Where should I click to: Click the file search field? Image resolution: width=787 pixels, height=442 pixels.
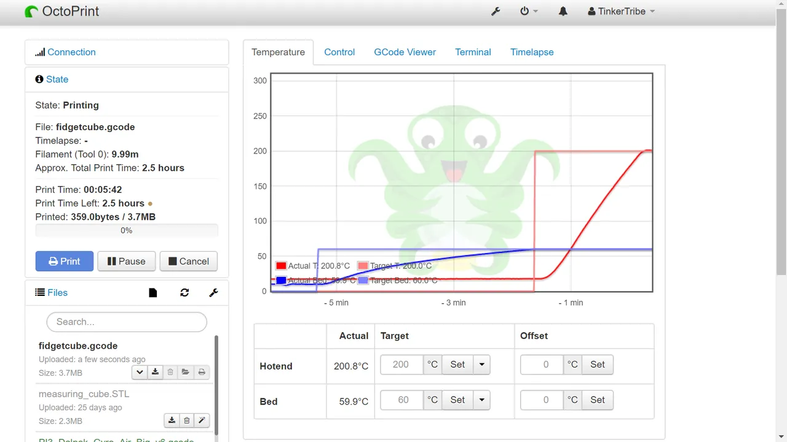click(127, 322)
